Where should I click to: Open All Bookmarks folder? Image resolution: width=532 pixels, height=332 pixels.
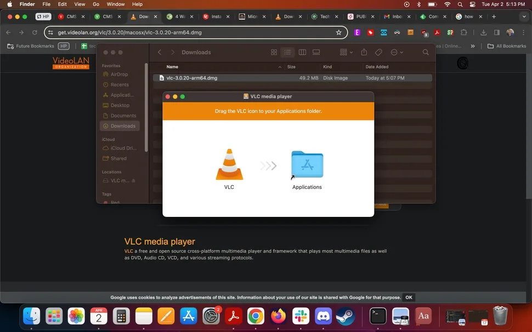click(507, 46)
